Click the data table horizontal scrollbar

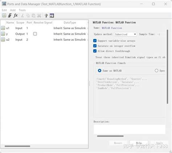[17, 146]
